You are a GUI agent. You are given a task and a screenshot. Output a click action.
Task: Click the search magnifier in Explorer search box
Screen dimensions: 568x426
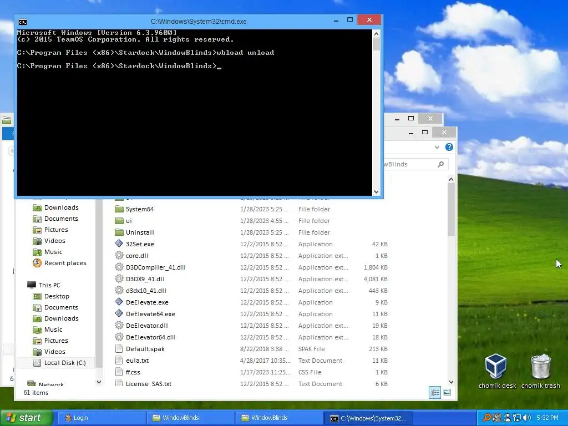click(x=440, y=164)
